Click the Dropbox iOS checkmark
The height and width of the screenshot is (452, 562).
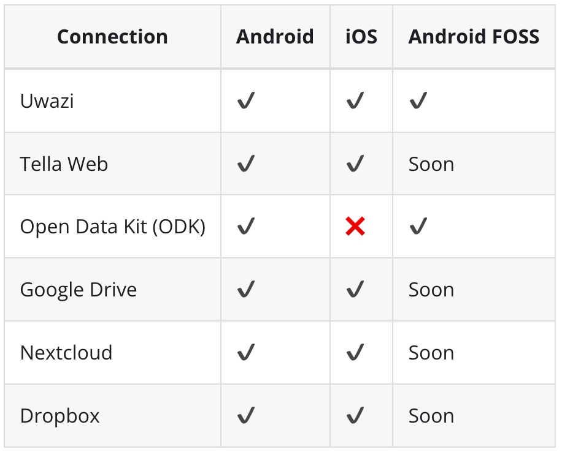(x=355, y=415)
